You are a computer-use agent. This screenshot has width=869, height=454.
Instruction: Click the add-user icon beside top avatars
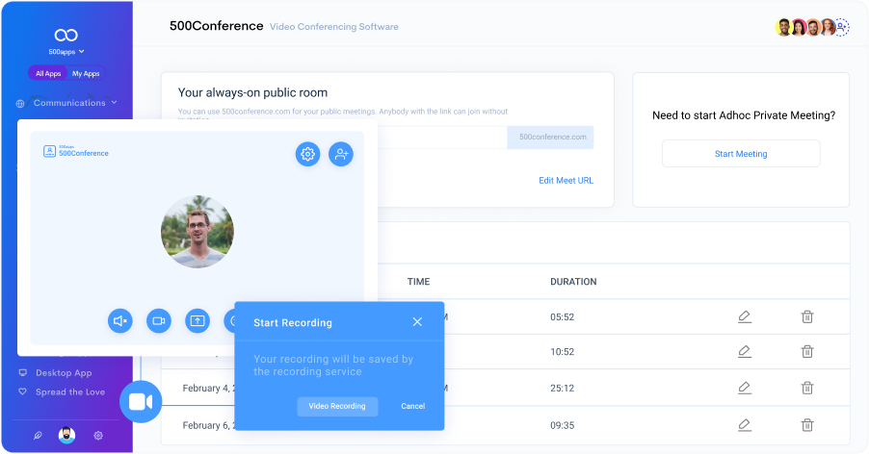pyautogui.click(x=842, y=27)
